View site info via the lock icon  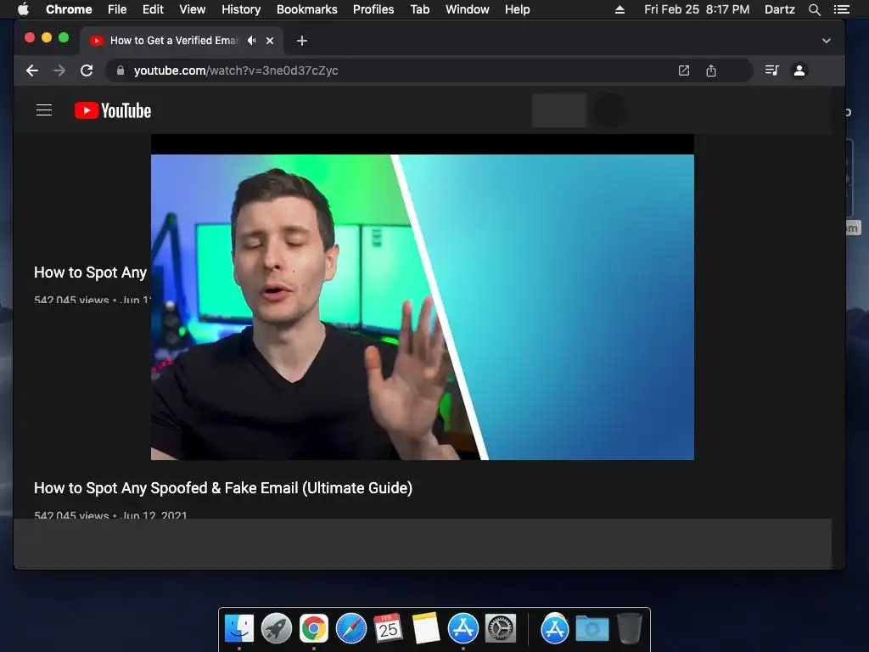click(121, 70)
